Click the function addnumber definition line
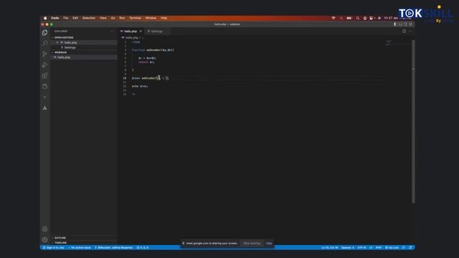459x258 pixels. point(153,50)
